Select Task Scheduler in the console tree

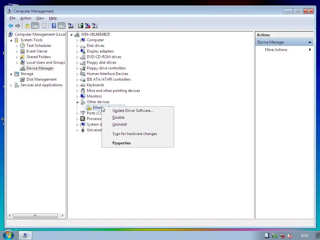(x=39, y=46)
